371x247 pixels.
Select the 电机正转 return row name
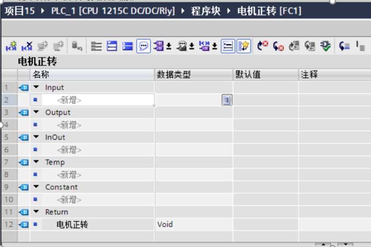[x=72, y=225]
